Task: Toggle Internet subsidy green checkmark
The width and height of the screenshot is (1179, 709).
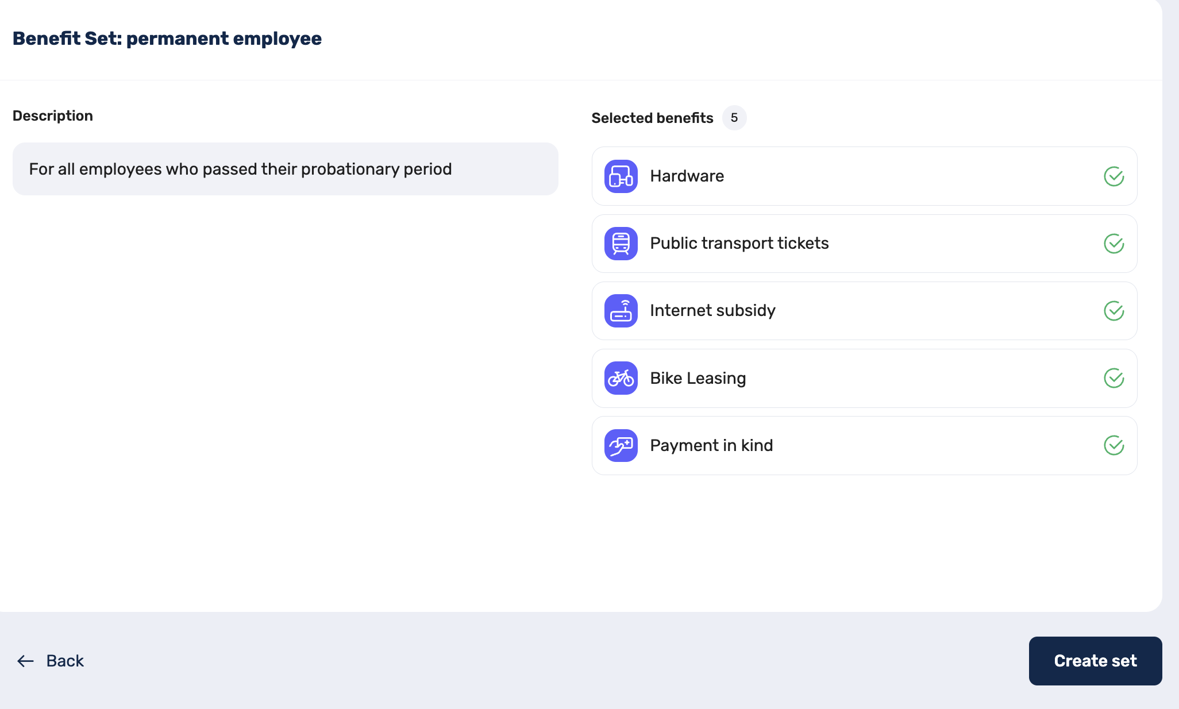Action: pyautogui.click(x=1113, y=311)
